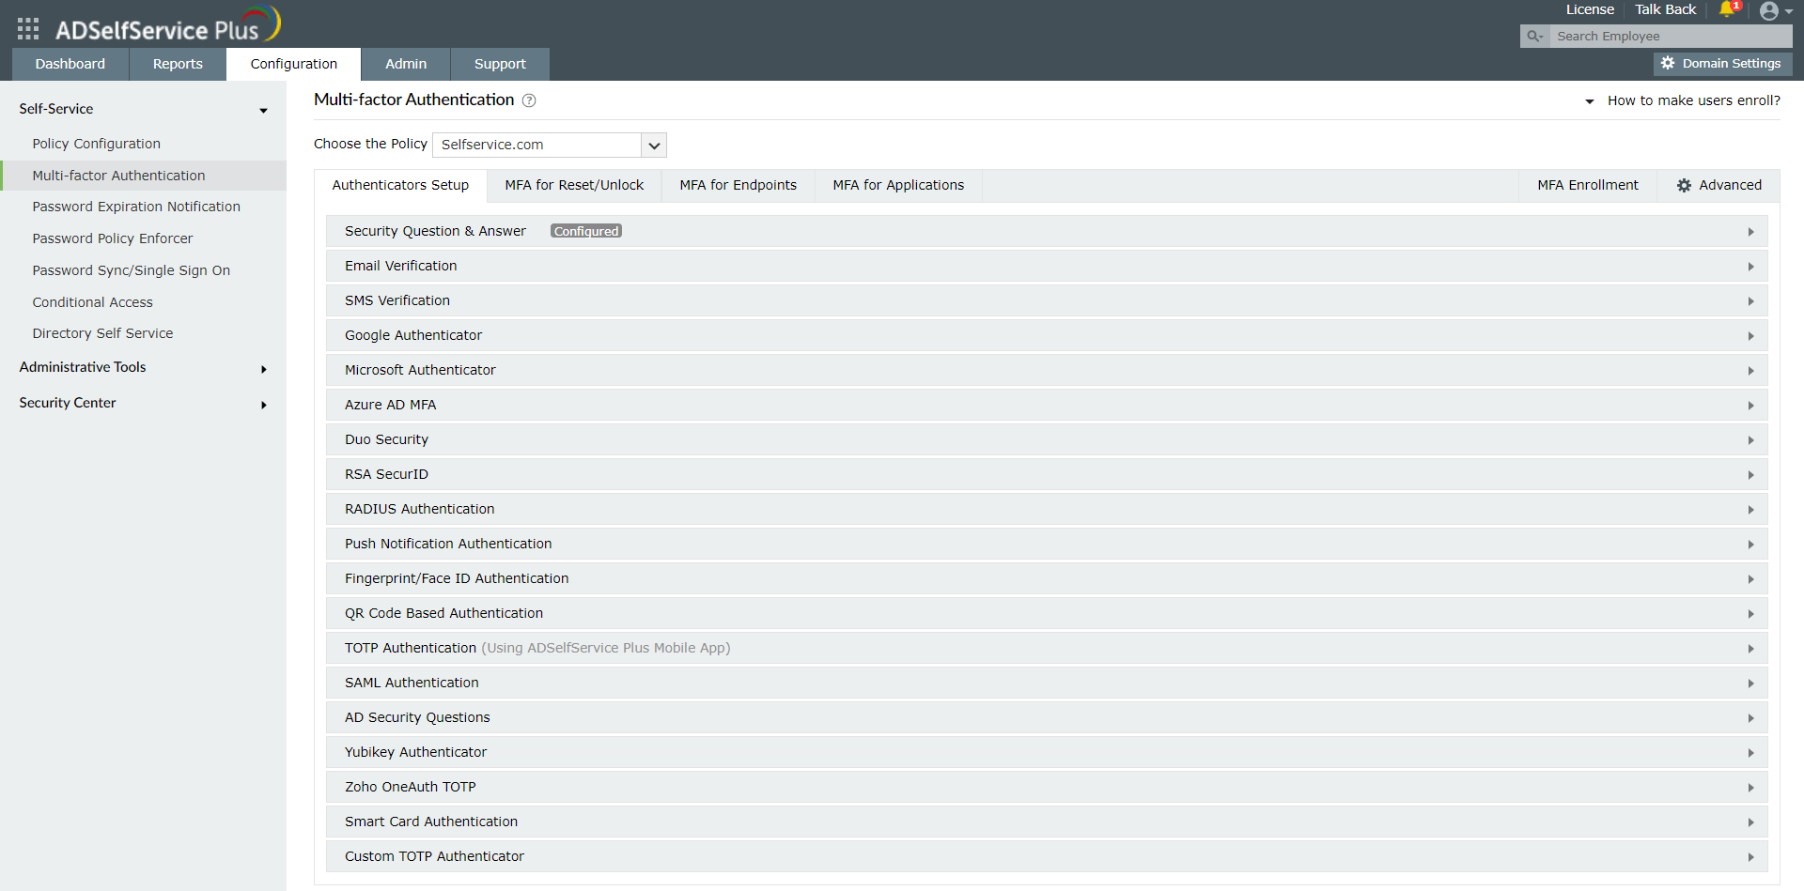Switch to MFA for Reset/Unlock tab
The width and height of the screenshot is (1804, 891).
coord(574,186)
